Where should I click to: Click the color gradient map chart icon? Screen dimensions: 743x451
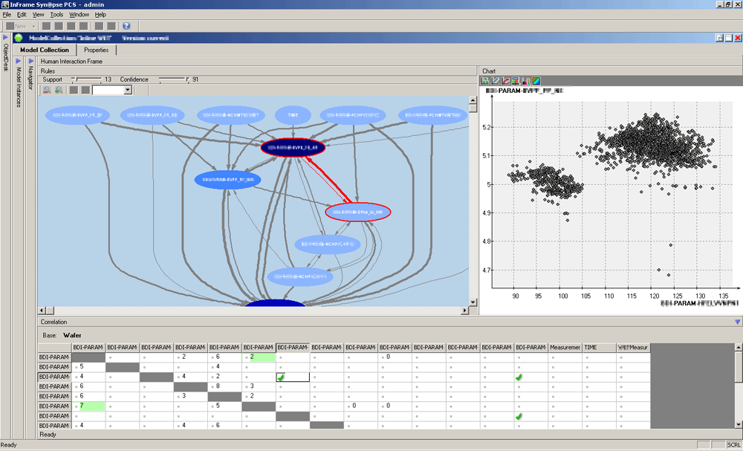535,80
